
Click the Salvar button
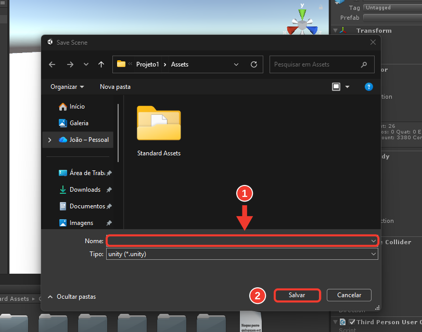[x=297, y=295]
